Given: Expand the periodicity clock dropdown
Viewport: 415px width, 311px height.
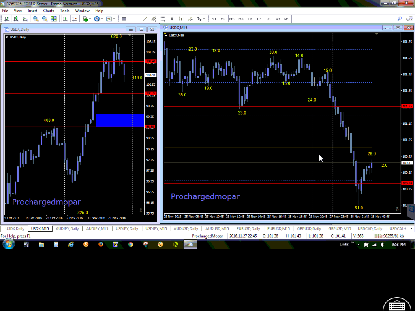Looking at the screenshot, I should 102,19.
